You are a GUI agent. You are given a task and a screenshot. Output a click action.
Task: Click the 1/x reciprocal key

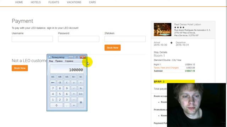[x=81, y=94]
